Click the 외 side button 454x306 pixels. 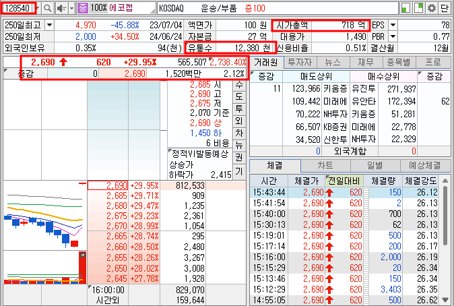(239, 121)
